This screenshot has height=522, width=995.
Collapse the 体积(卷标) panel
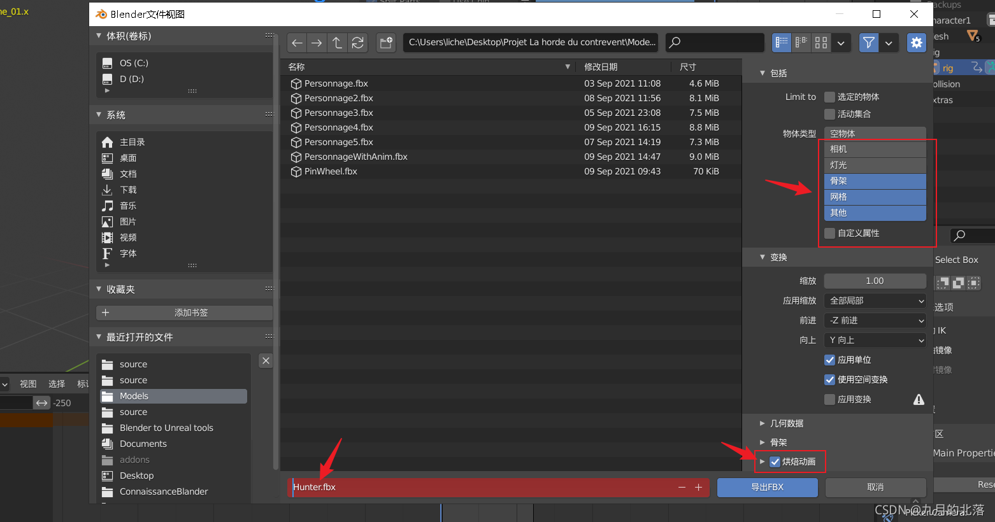pyautogui.click(x=99, y=36)
